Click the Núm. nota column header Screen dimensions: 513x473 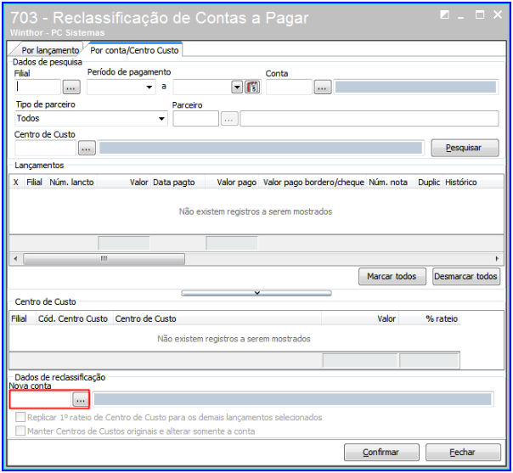(392, 183)
